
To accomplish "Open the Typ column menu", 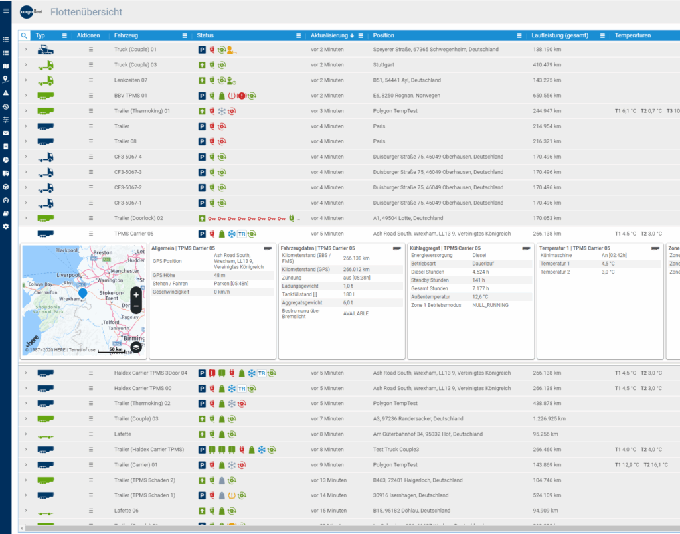I will [64, 35].
